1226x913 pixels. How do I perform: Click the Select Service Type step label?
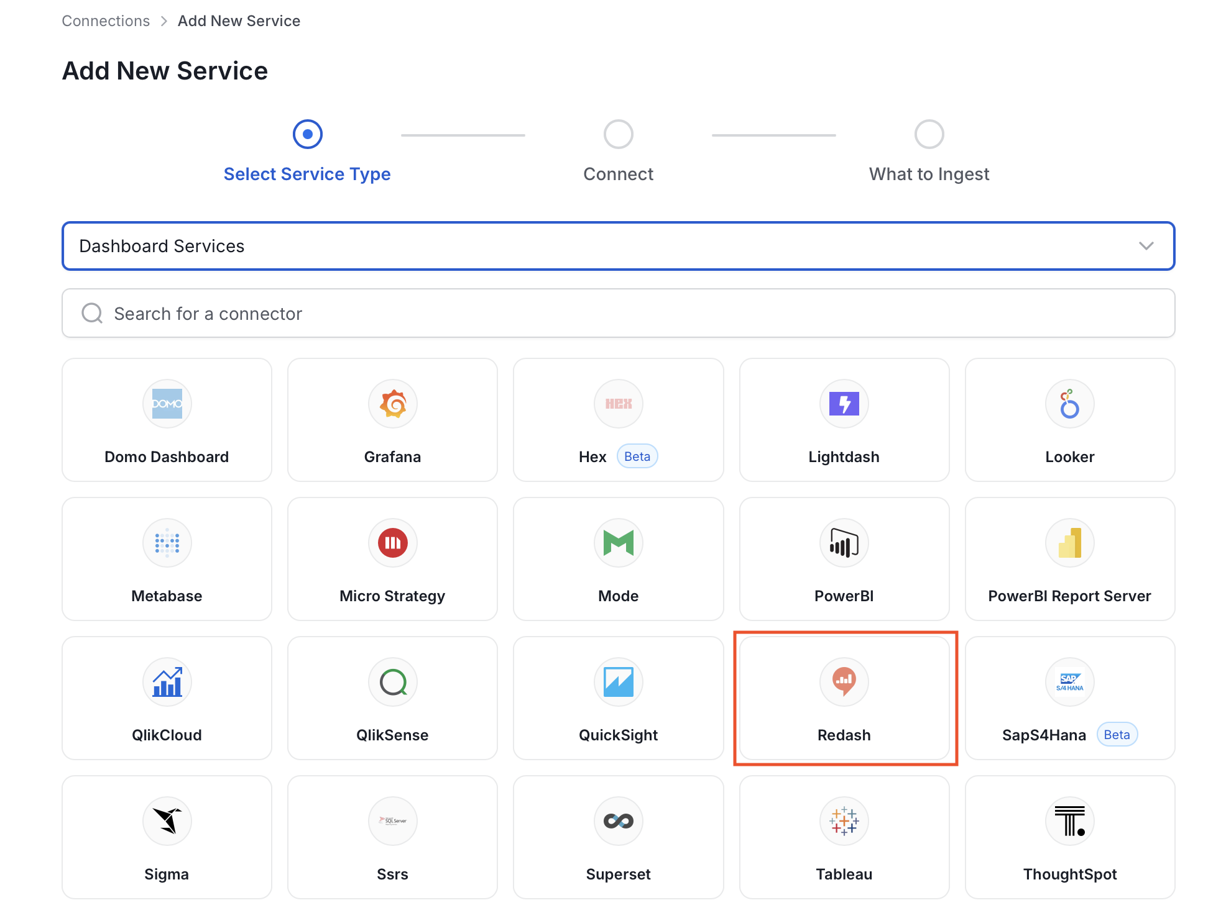click(x=307, y=174)
